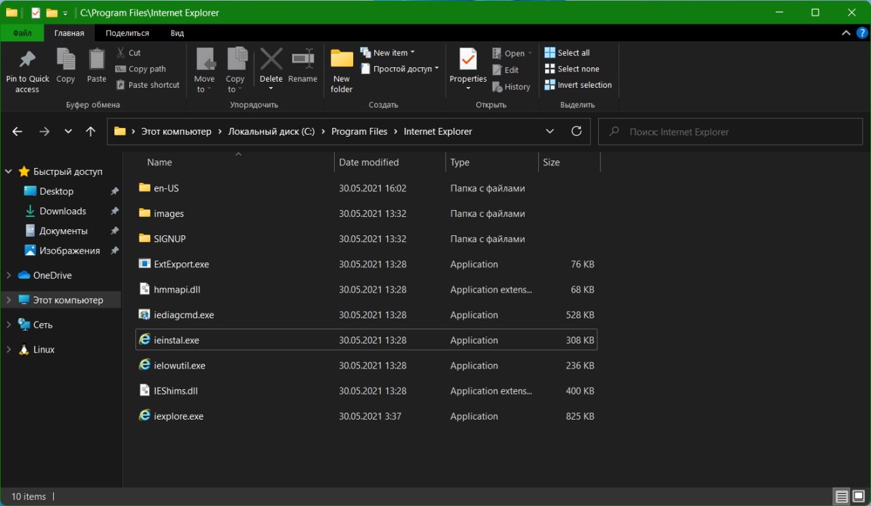This screenshot has width=871, height=506.
Task: Select Copy path in ribbon
Action: coord(141,69)
